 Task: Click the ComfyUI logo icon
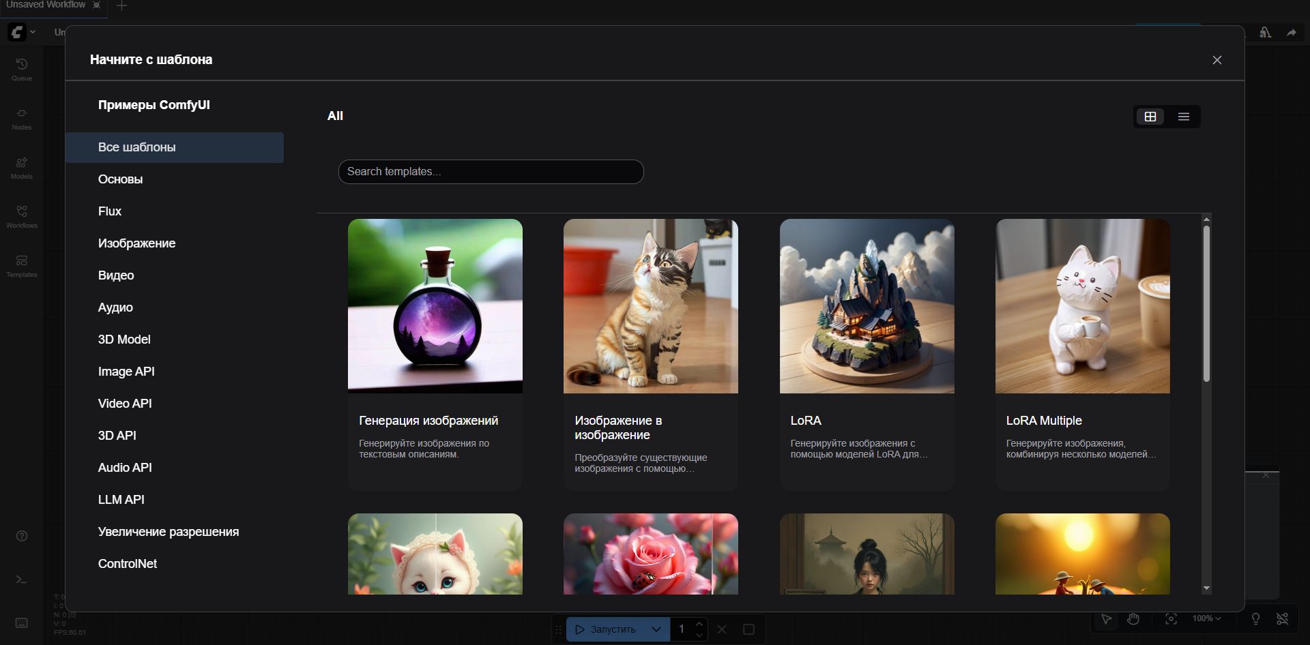click(16, 32)
